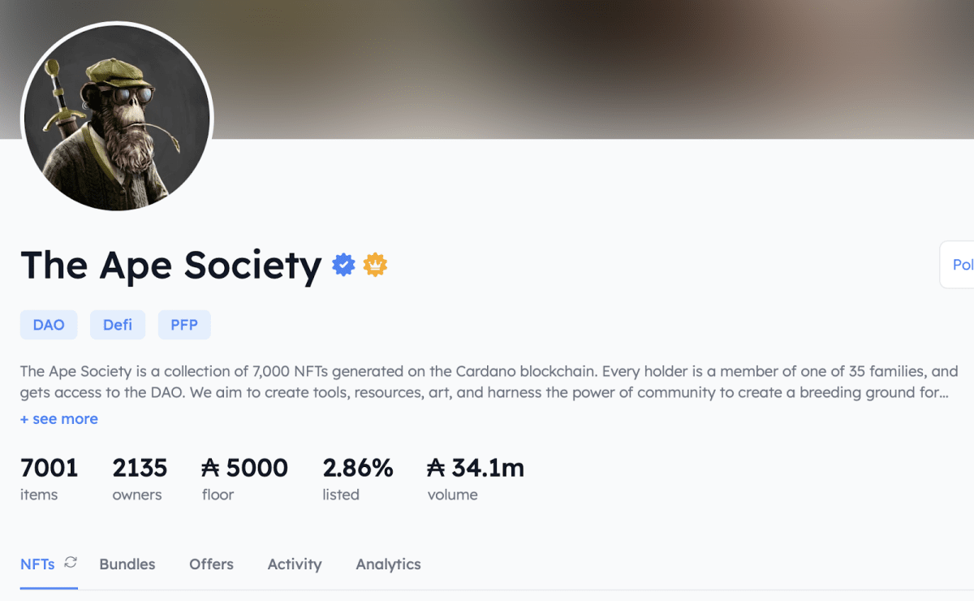This screenshot has height=601, width=974.
Task: Click the gold crown badge icon
Action: 374,265
